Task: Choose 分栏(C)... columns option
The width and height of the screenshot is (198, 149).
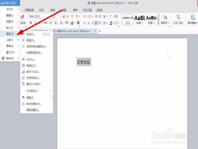Action: [x=37, y=60]
